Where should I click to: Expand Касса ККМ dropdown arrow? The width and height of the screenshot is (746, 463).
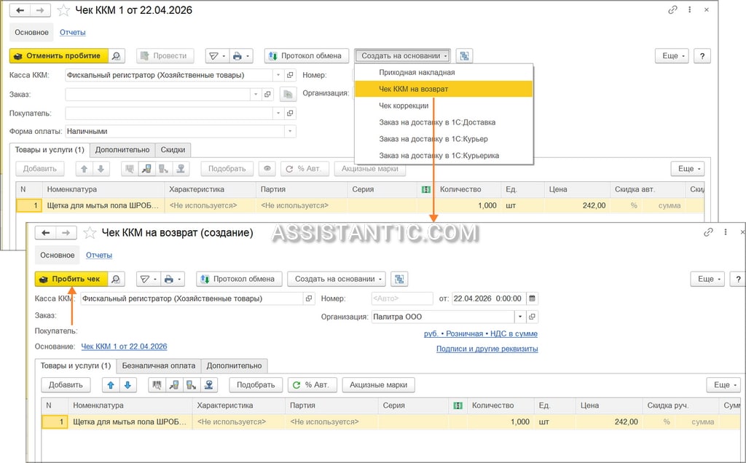279,75
